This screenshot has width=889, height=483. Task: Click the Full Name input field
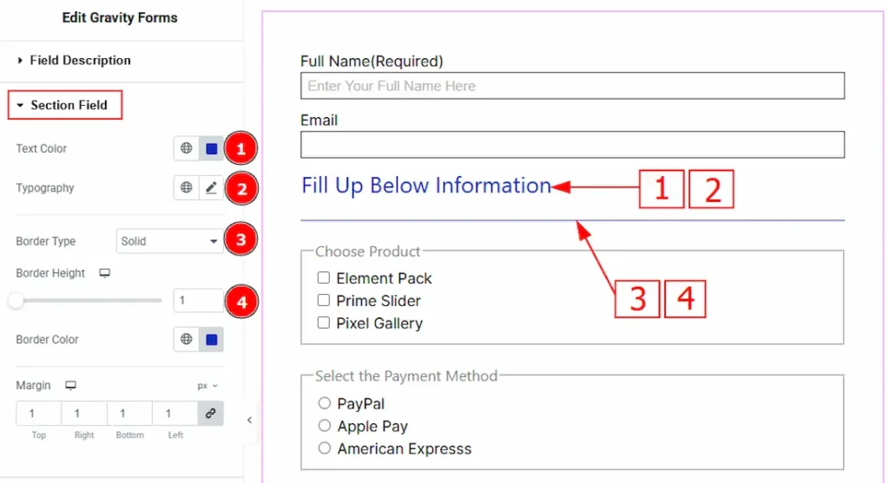pyautogui.click(x=572, y=86)
